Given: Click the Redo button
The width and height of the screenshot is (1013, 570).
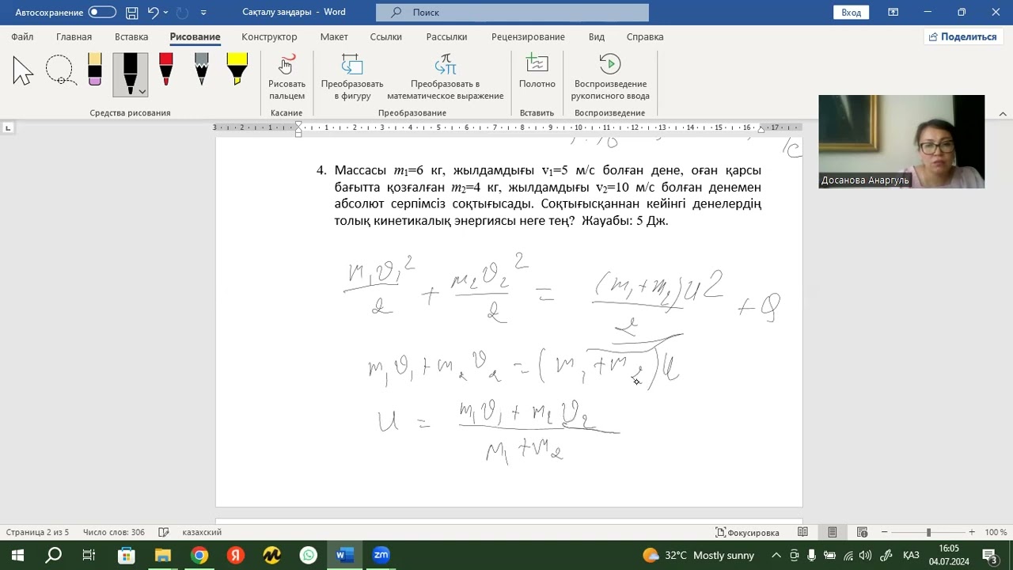Looking at the screenshot, I should pyautogui.click(x=183, y=13).
